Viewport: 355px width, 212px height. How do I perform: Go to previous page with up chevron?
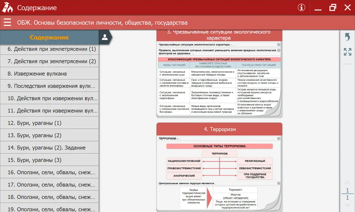tap(347, 183)
